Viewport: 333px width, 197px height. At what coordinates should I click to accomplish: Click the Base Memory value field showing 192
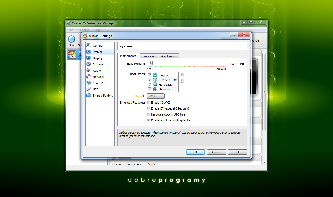(x=234, y=64)
